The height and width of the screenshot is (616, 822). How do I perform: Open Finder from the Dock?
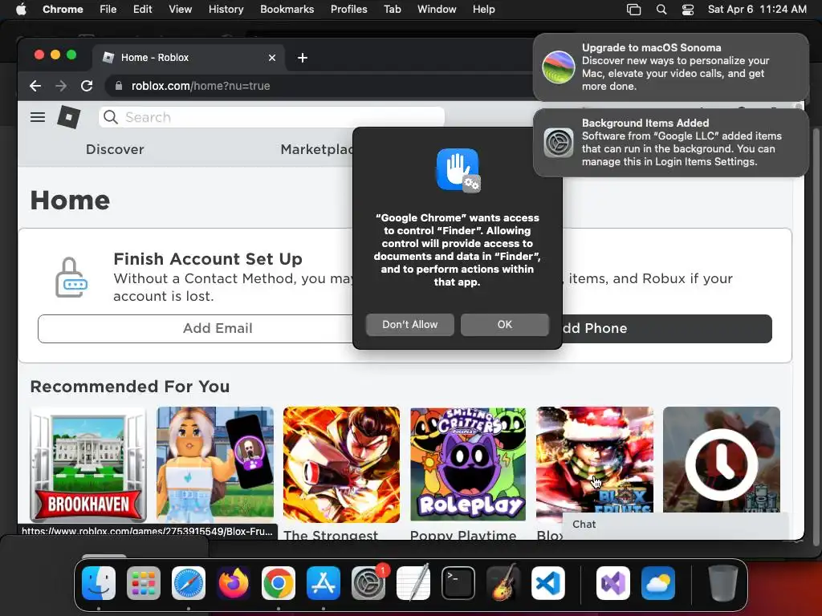tap(99, 583)
